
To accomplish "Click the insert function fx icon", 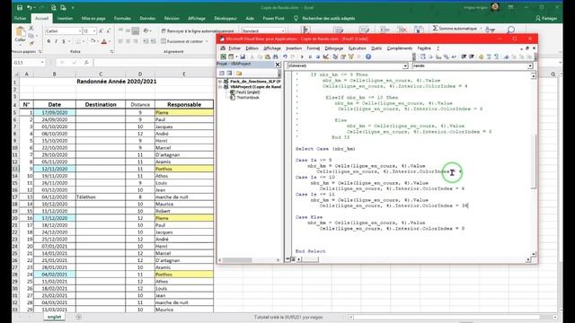I will pos(86,63).
